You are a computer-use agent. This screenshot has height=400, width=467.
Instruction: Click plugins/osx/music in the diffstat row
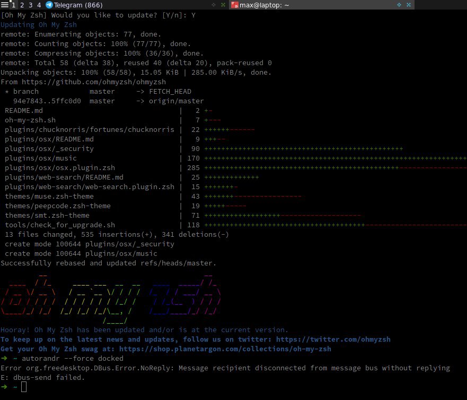[41, 158]
